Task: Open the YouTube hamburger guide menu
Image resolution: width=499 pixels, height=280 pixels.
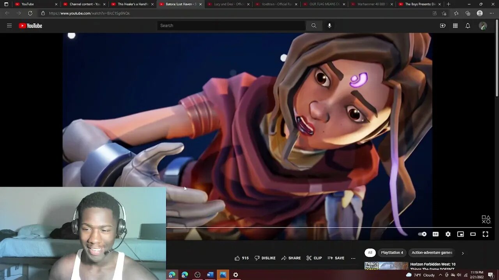Action: click(9, 26)
